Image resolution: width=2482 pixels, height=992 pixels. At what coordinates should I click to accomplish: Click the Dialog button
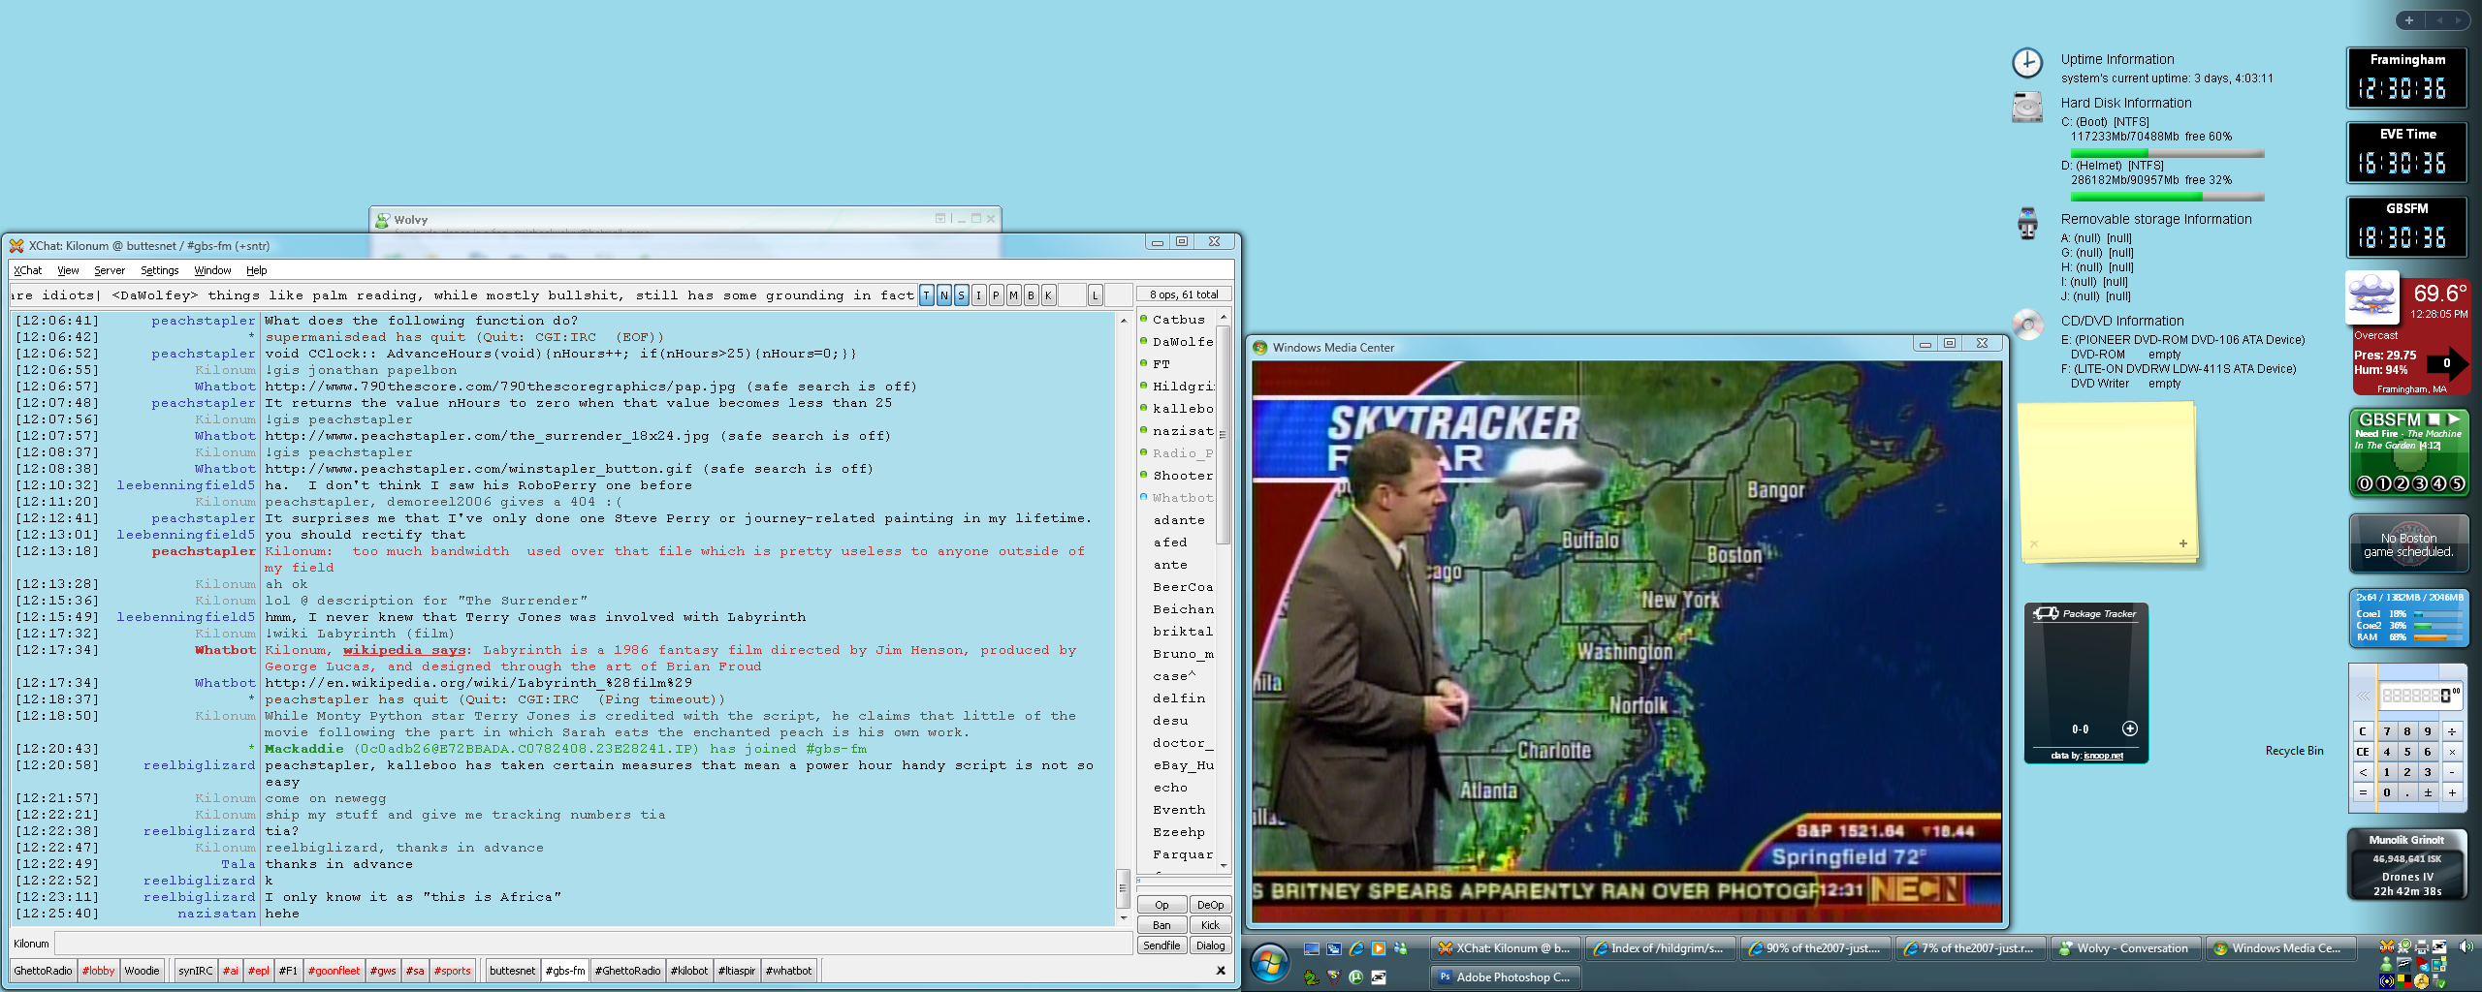point(1210,945)
